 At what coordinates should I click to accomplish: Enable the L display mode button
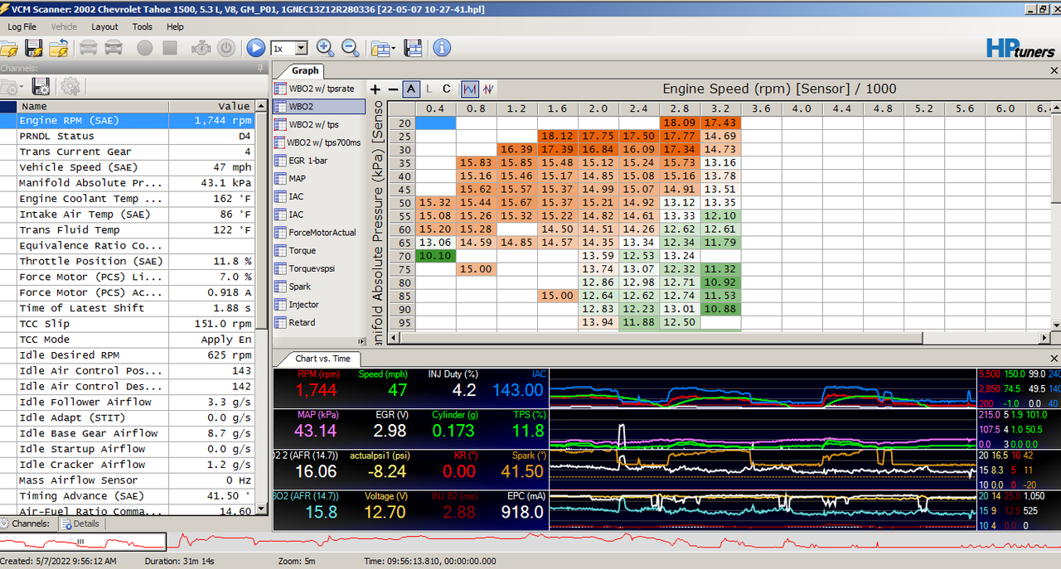[x=429, y=88]
